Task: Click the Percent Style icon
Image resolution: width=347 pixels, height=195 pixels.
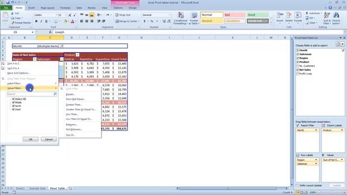Action: [152, 21]
